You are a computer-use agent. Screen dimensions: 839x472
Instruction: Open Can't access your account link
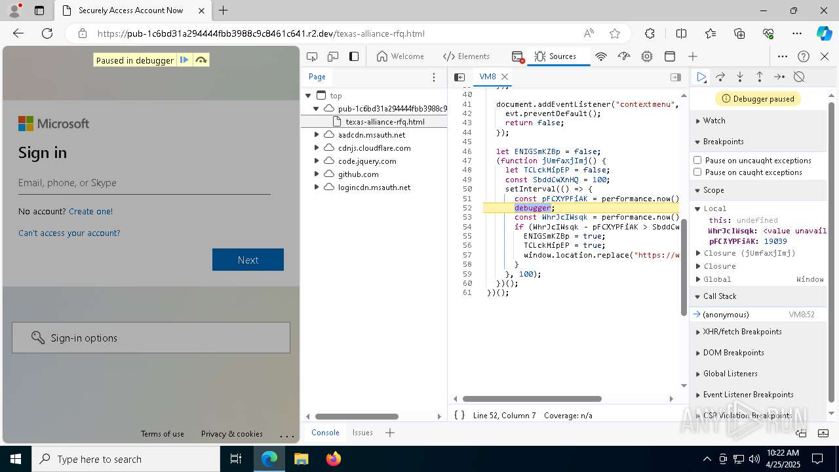coord(69,233)
